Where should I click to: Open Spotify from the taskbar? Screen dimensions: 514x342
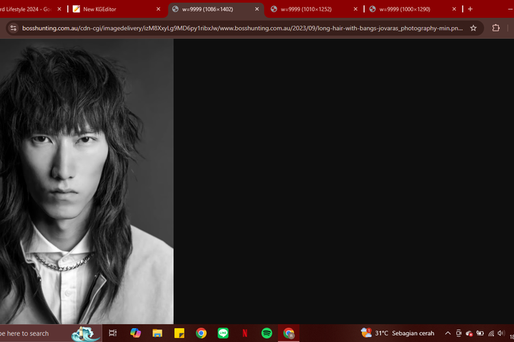(267, 333)
